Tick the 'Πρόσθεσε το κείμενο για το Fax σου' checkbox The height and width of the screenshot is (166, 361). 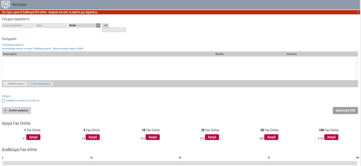[x=3, y=100]
